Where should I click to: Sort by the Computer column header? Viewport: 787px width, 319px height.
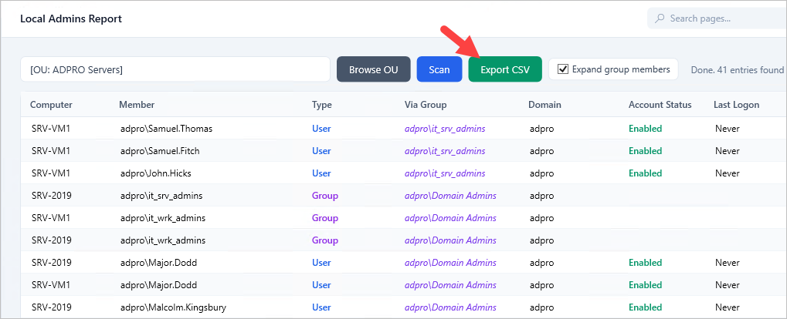click(51, 105)
